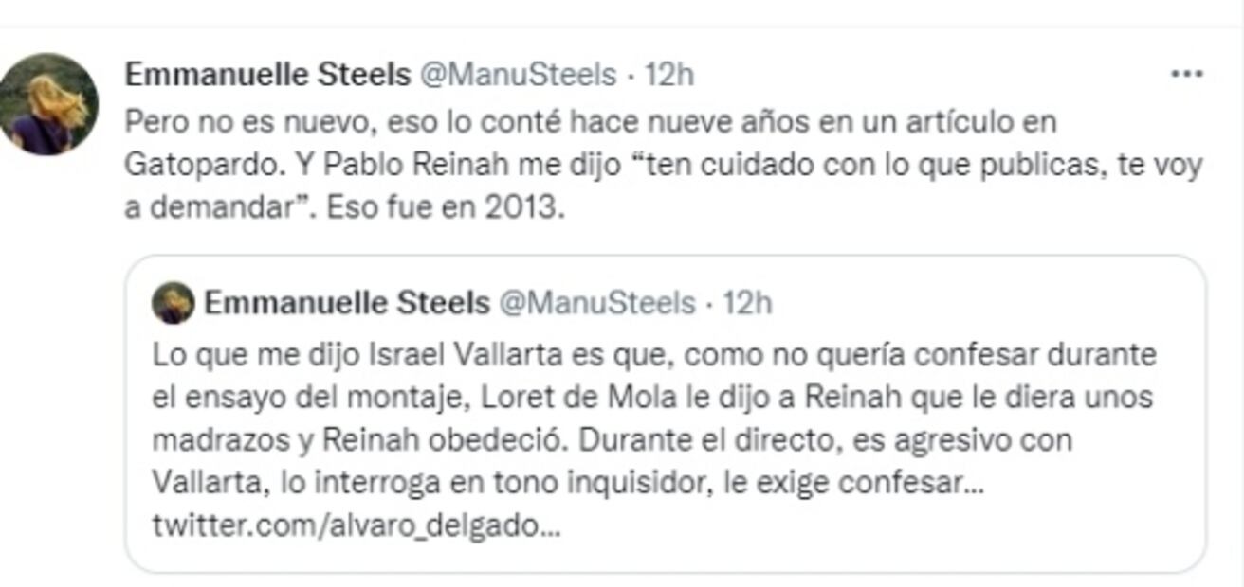Click the author name in quoted tweet

347,303
